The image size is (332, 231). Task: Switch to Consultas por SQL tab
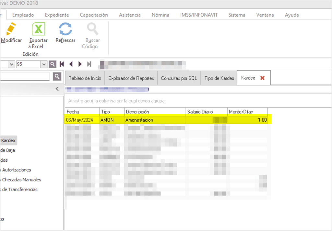pyautogui.click(x=179, y=78)
